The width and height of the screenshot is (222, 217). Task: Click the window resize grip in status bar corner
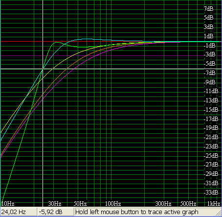coord(219,213)
